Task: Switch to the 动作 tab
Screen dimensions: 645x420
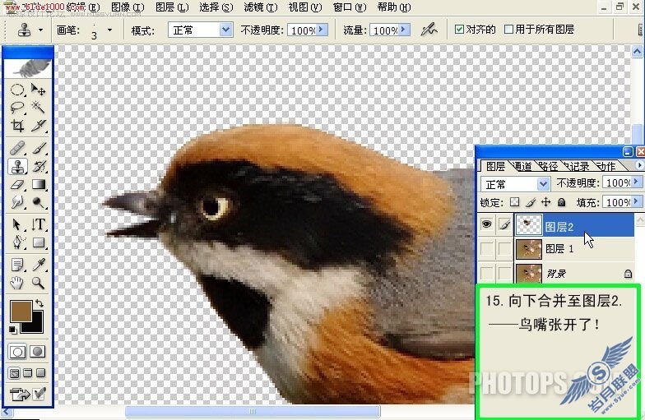Action: pos(606,166)
